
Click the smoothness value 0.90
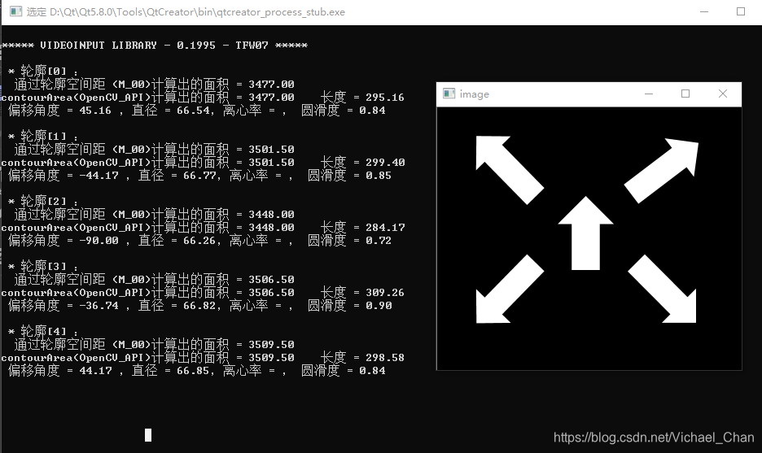tap(379, 306)
